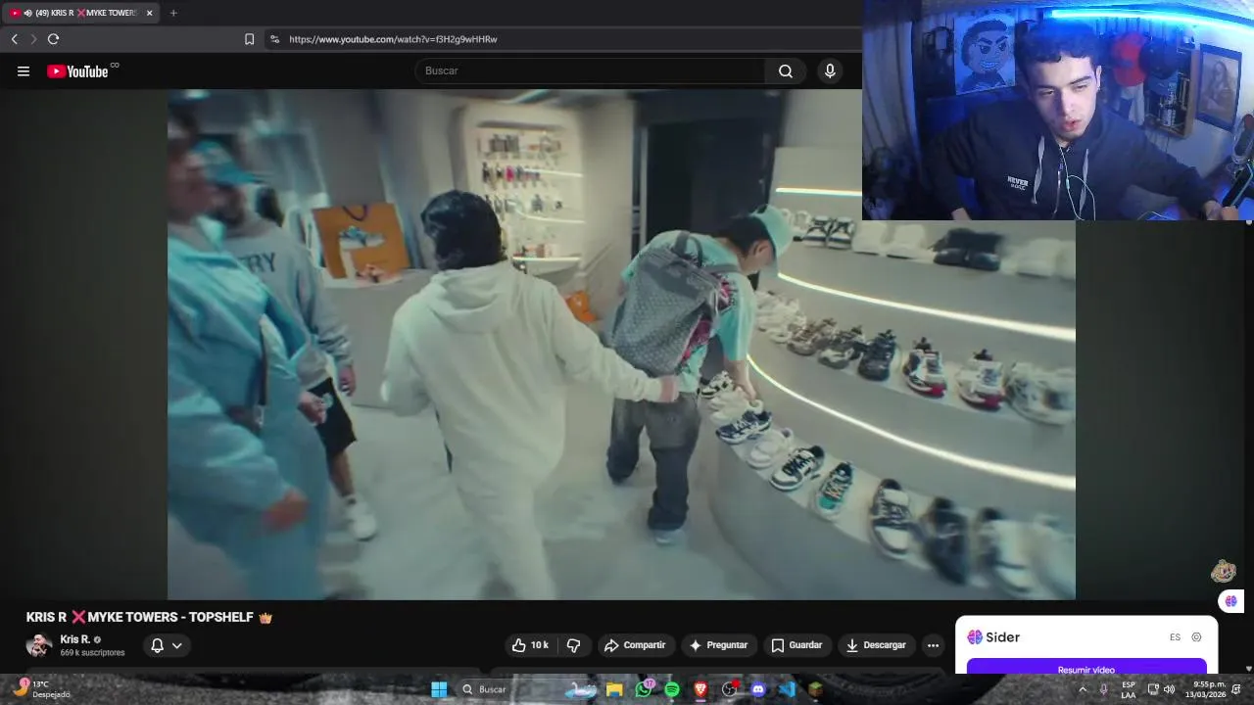
Task: Open File Explorer from taskbar
Action: 614,689
